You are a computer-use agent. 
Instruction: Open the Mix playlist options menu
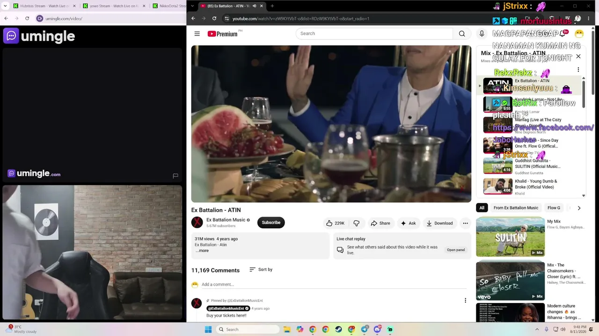point(578,70)
